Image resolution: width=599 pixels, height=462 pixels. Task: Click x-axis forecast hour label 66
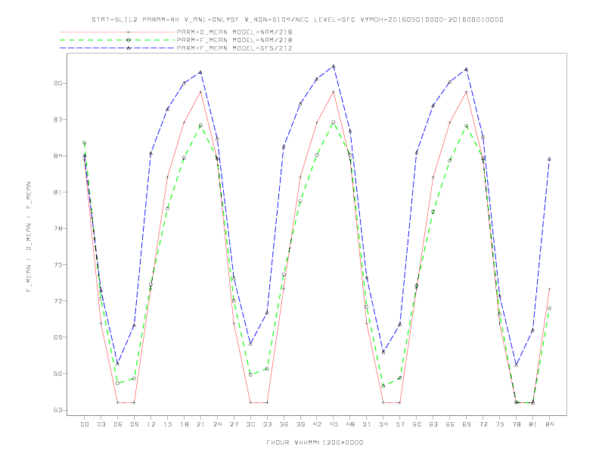click(450, 424)
